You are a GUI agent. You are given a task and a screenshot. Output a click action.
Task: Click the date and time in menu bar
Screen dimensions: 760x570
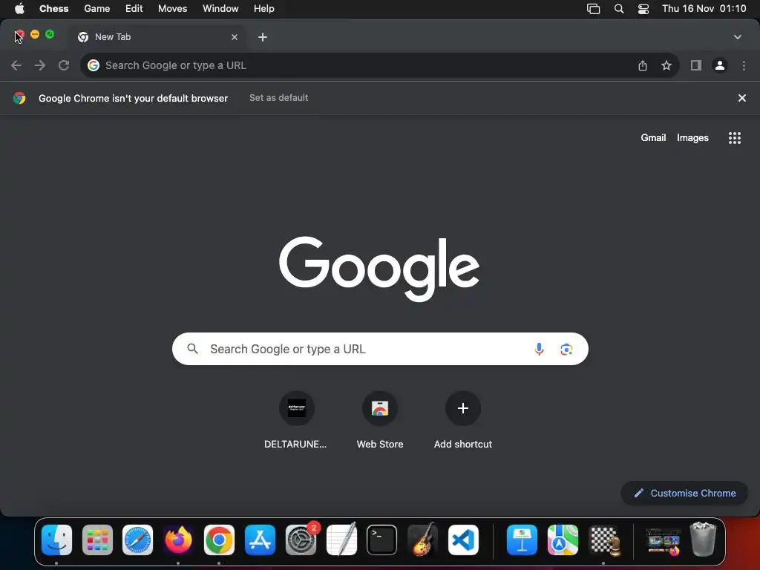click(704, 9)
